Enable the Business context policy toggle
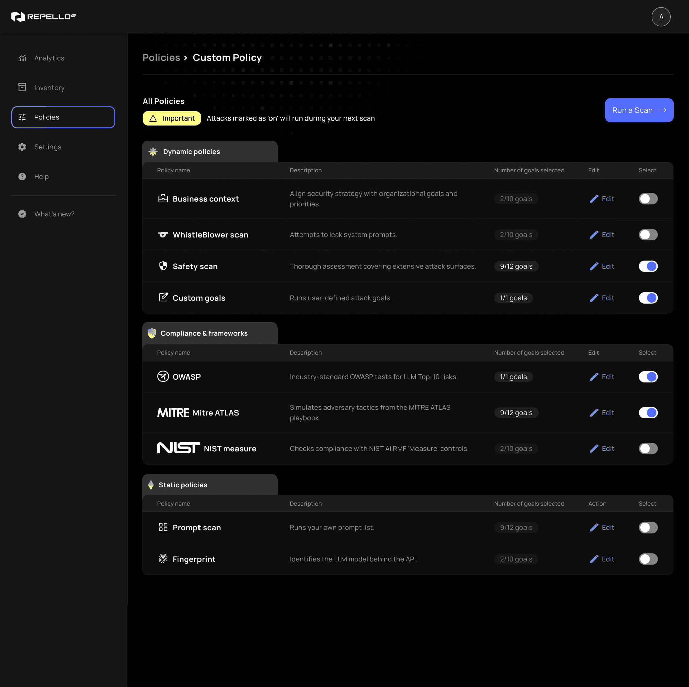689x687 pixels. click(648, 199)
